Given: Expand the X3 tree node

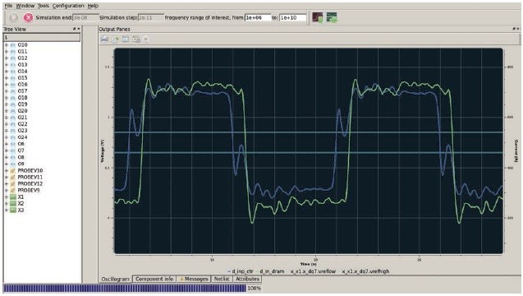Looking at the screenshot, I should click(x=7, y=210).
